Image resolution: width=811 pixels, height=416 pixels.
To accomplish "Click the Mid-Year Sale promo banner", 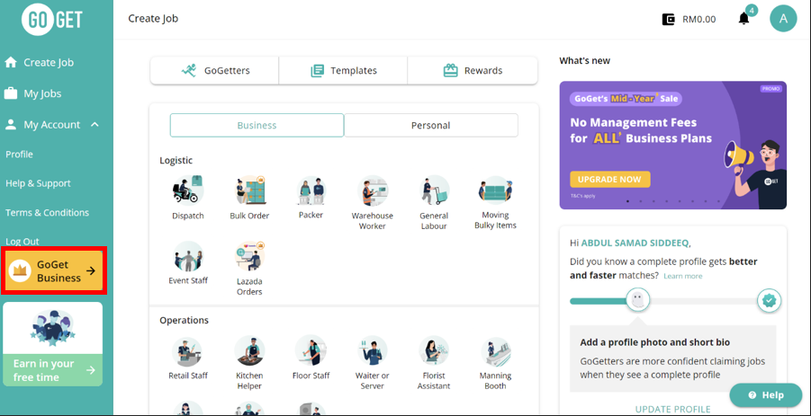I will click(673, 145).
